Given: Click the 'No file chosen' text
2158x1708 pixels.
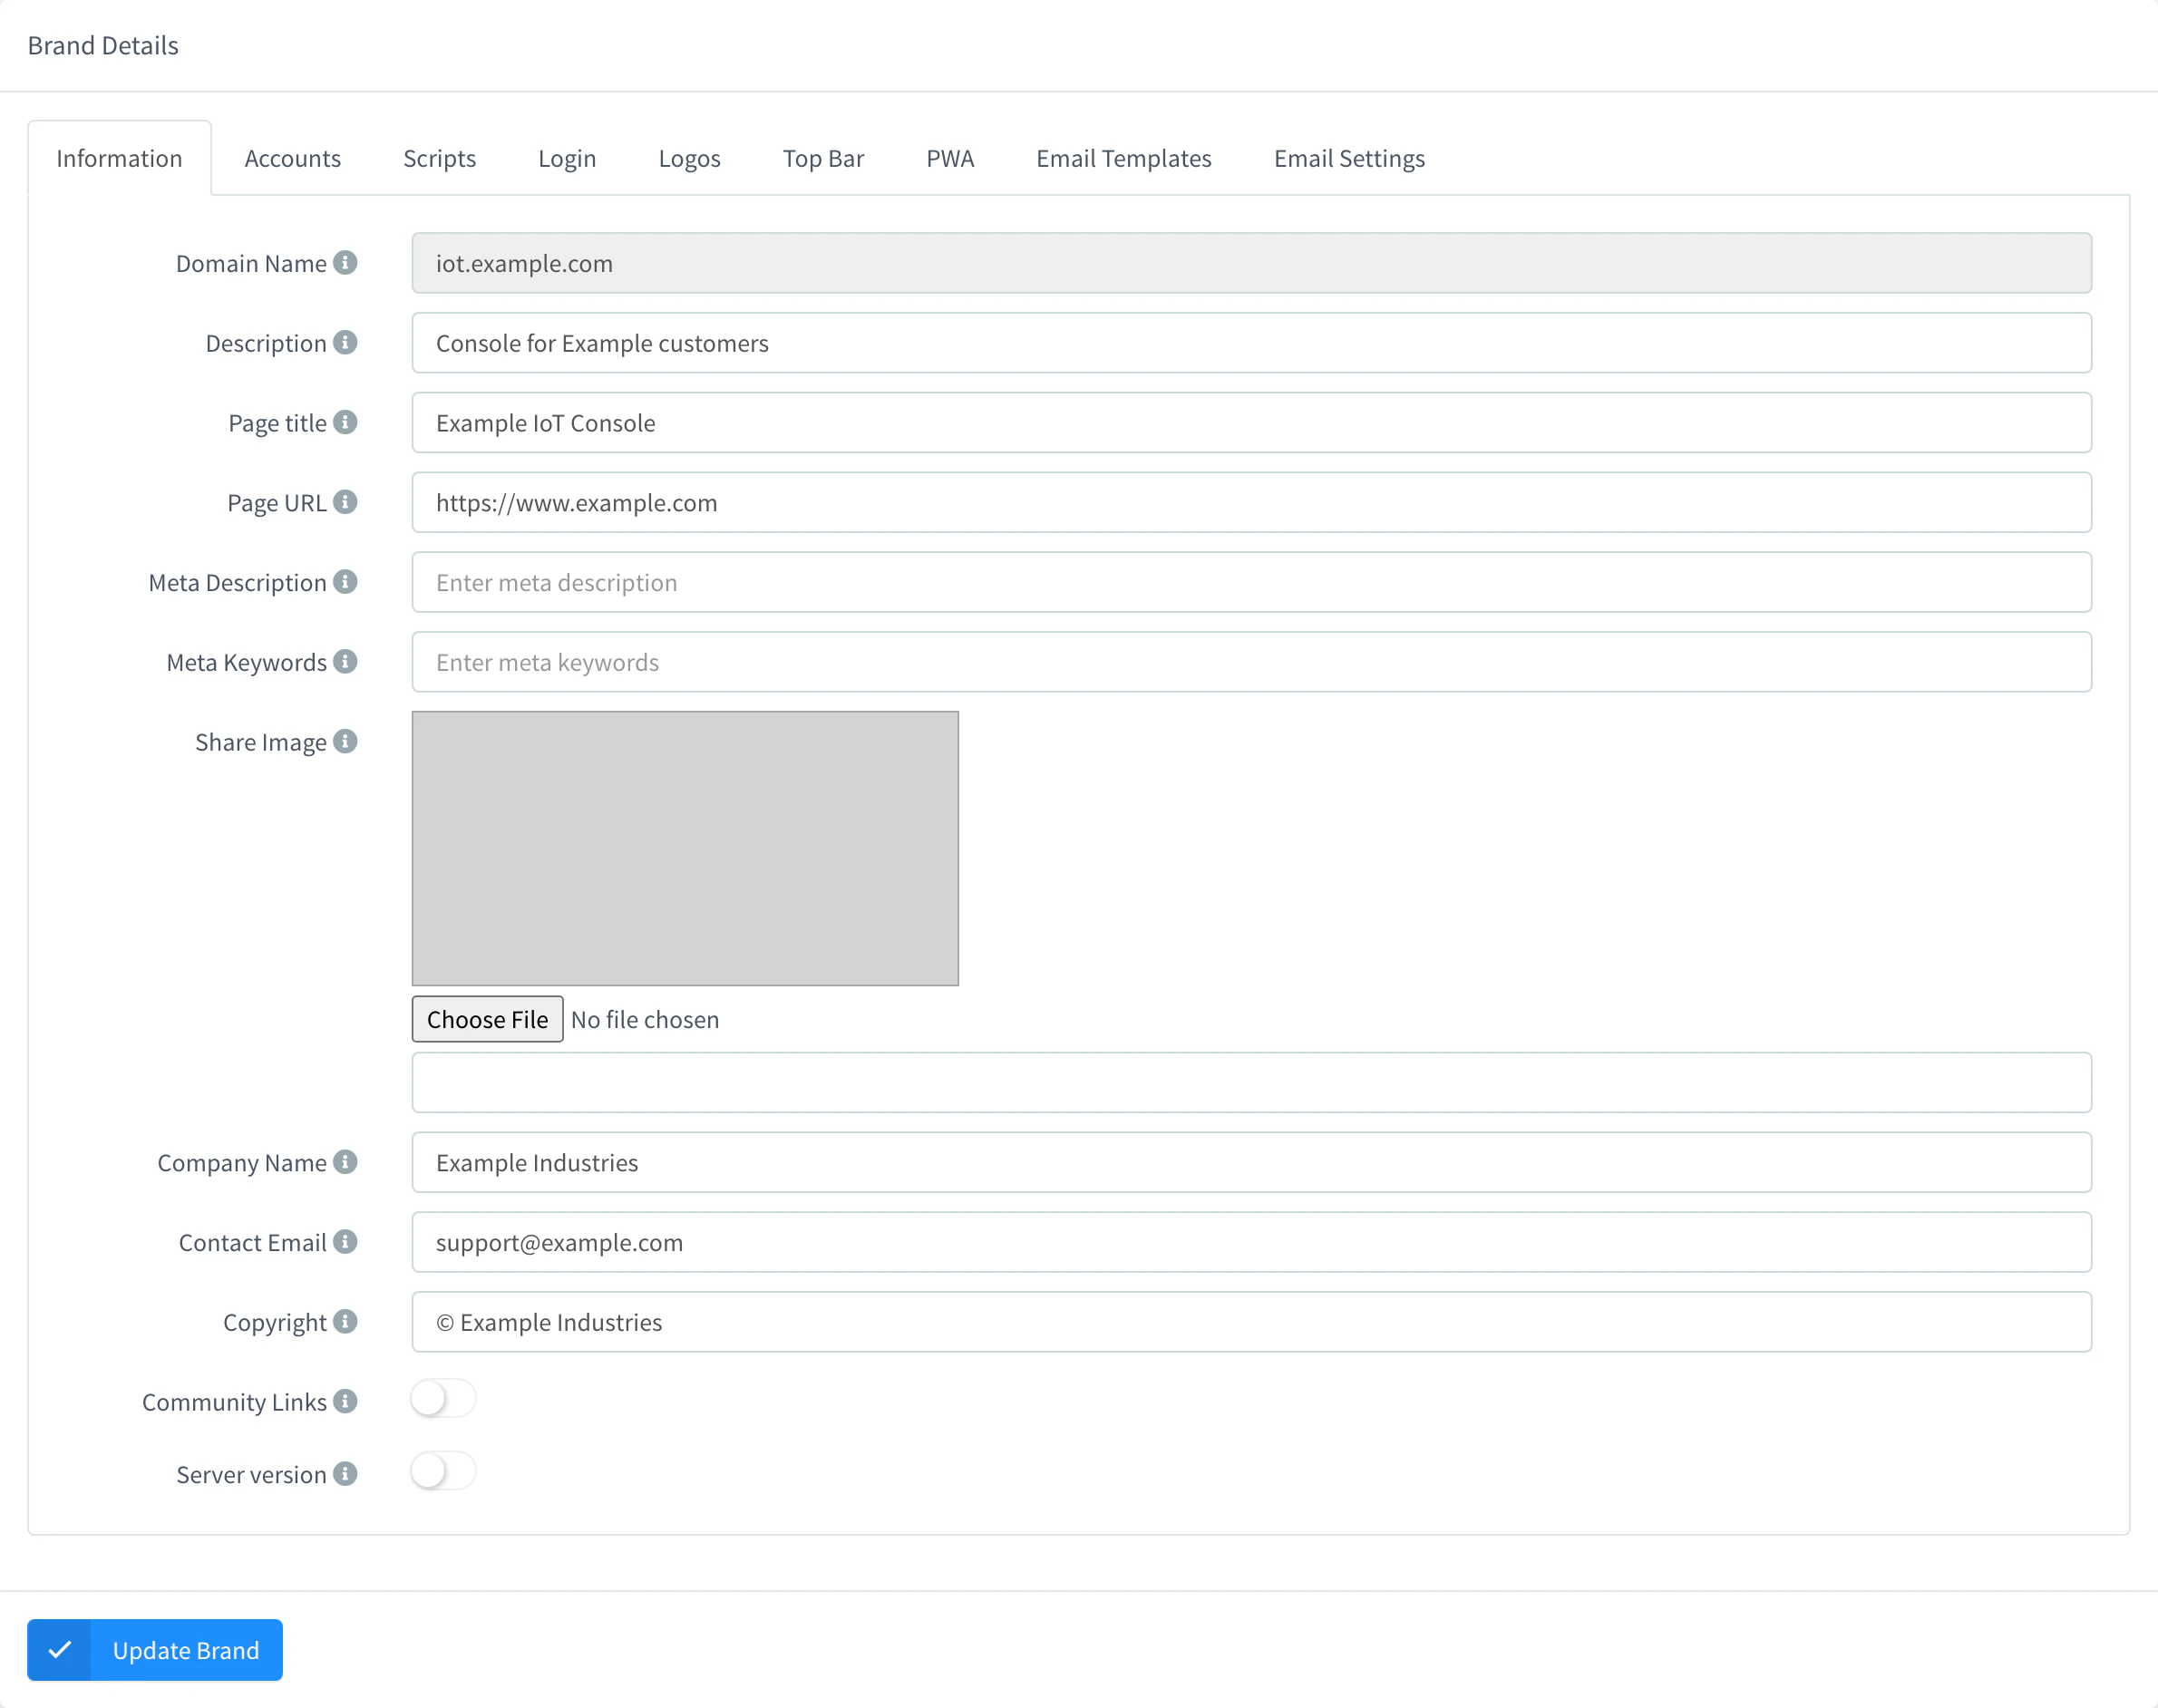Looking at the screenshot, I should click(x=645, y=1019).
